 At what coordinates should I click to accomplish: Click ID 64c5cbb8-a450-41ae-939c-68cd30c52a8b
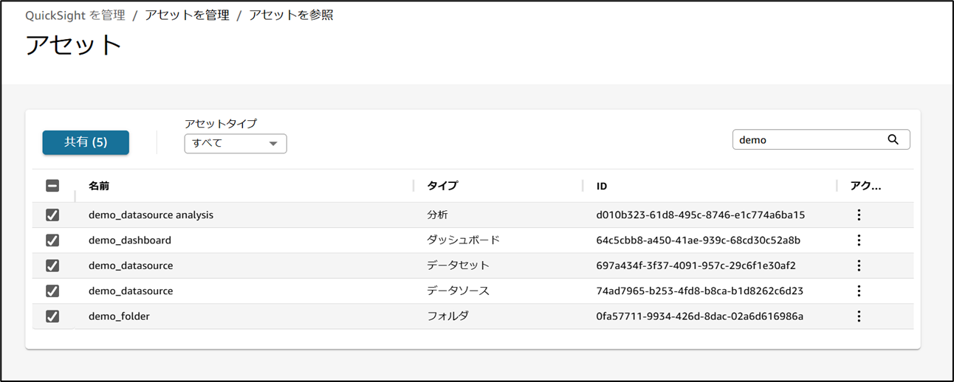click(x=699, y=240)
